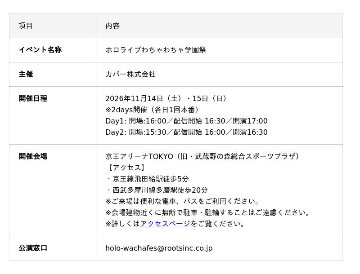Click the カバー株式会社 organizer text
Image resolution: width=360 pixels, height=274 pixels.
130,74
